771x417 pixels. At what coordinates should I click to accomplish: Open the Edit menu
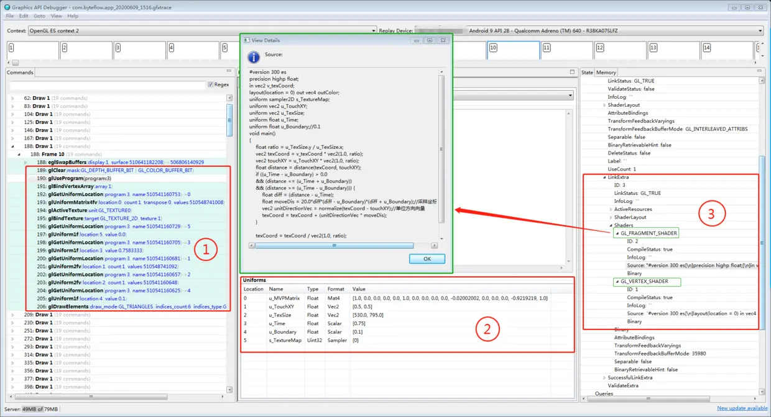tap(24, 16)
